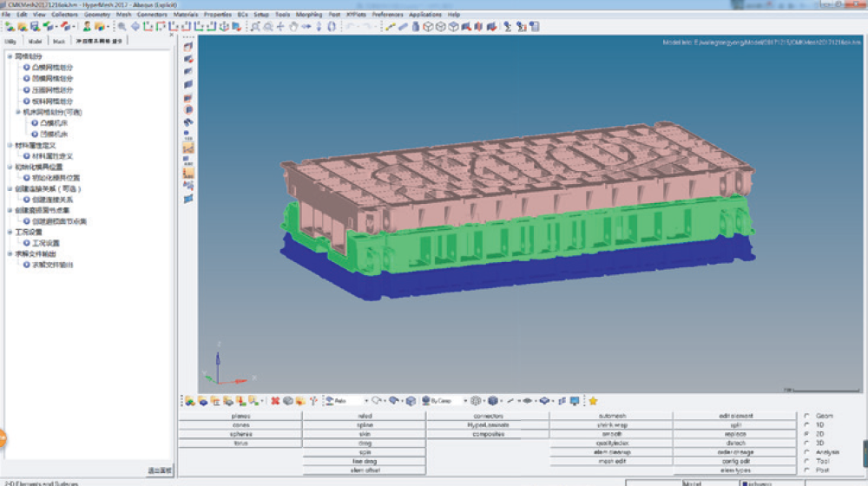Switch to the Model tab
Screen dimensions: 868x486
coord(36,41)
